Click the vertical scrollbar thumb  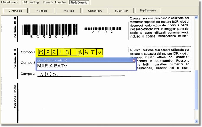pyautogui.click(x=196, y=90)
